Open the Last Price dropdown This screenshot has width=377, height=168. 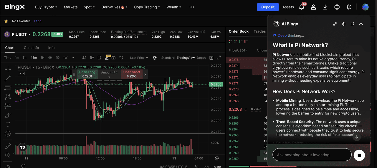coord(139,58)
